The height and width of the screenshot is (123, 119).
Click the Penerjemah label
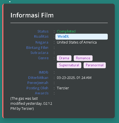pos(38,83)
